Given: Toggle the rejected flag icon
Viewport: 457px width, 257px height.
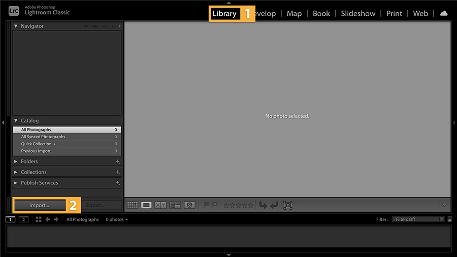Looking at the screenshot, I should point(215,205).
